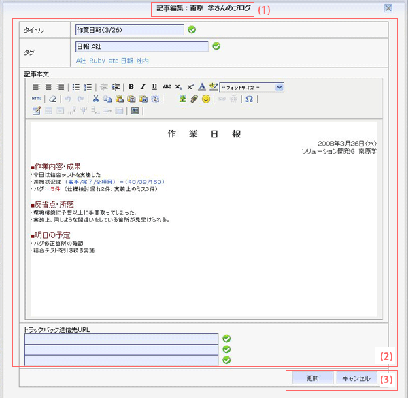The image size is (408, 398).
Task: Toggle underline formatting
Action: click(154, 87)
